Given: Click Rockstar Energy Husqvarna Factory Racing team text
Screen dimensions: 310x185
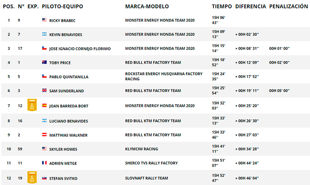Looking at the screenshot, I should [164, 76].
